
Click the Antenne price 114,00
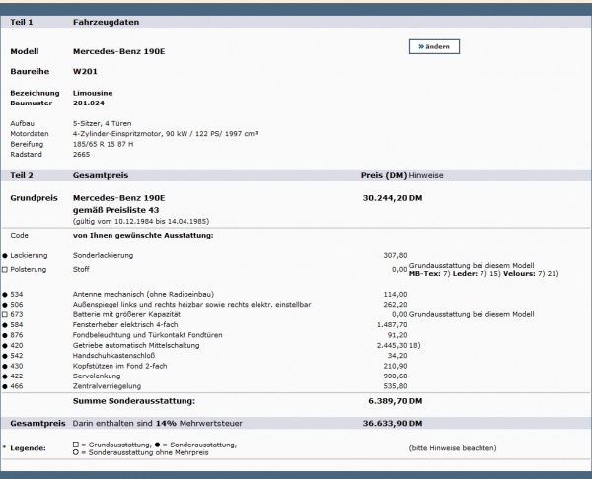[395, 294]
